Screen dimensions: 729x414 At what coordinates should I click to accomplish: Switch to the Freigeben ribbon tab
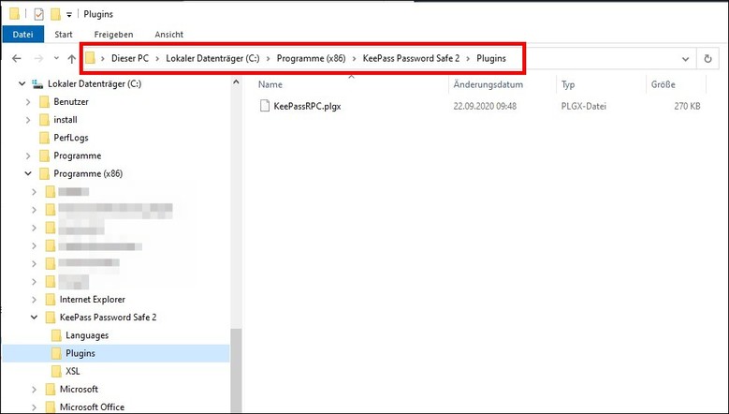pos(113,35)
